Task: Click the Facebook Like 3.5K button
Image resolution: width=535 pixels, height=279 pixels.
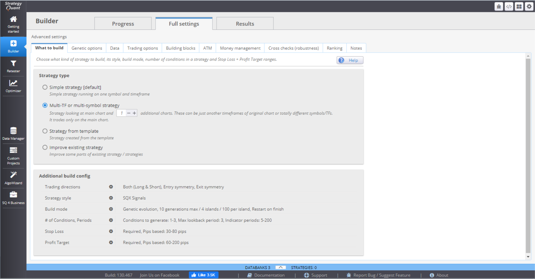Action: 204,275
